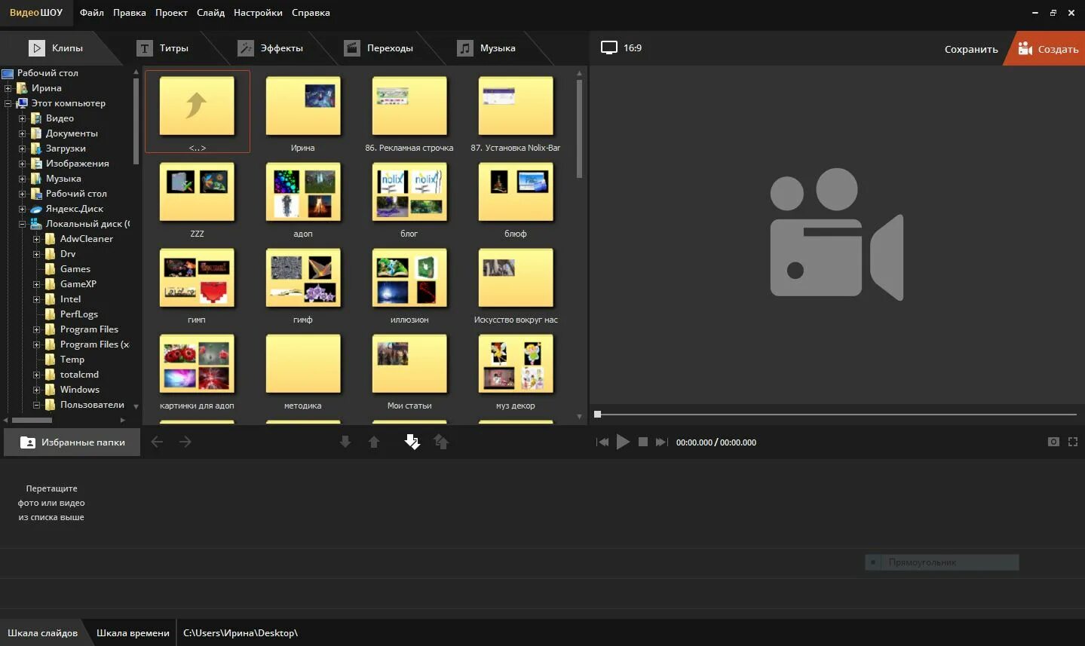This screenshot has height=646, width=1085.
Task: Switch to Шкала времени timeline view
Action: click(x=133, y=633)
